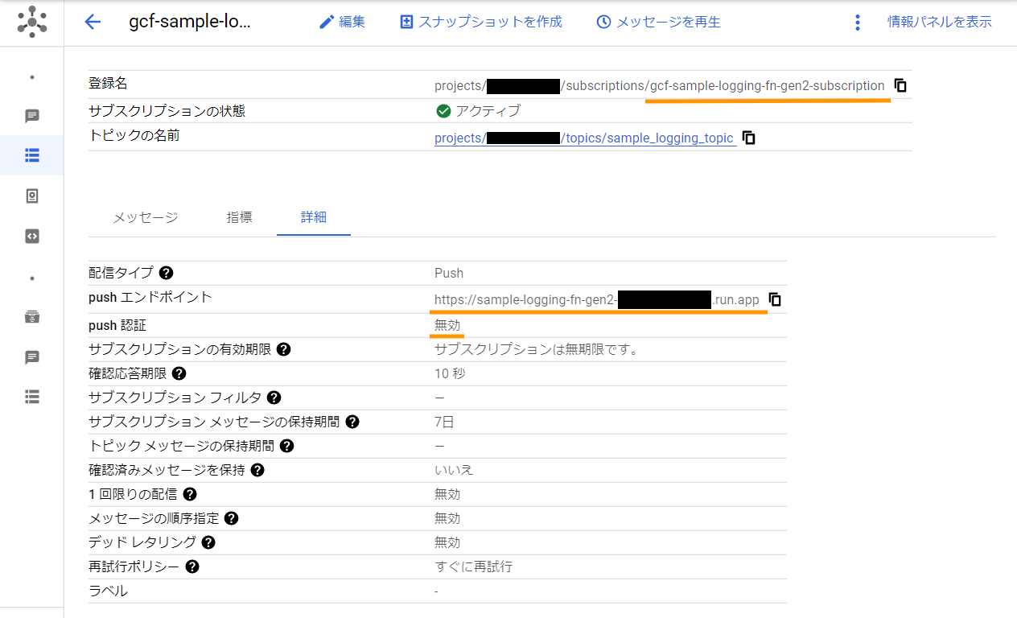Switch to the 指標 tab
1017x618 pixels.
(x=239, y=217)
